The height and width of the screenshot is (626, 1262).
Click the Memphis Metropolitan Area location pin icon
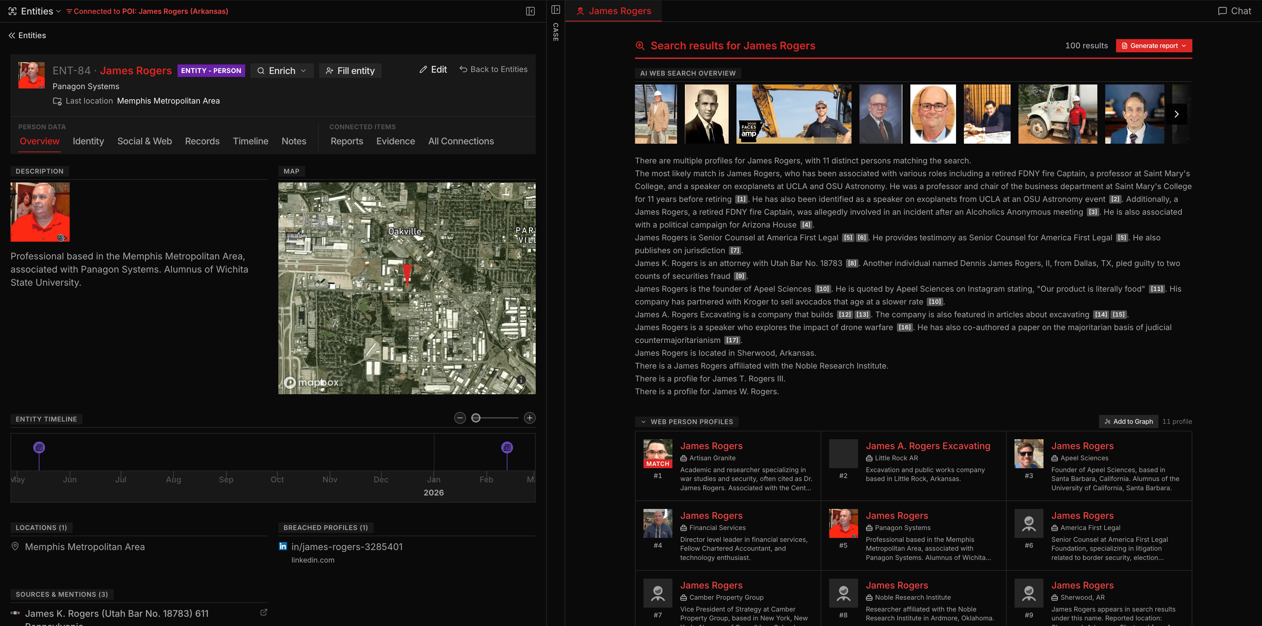[x=15, y=546]
